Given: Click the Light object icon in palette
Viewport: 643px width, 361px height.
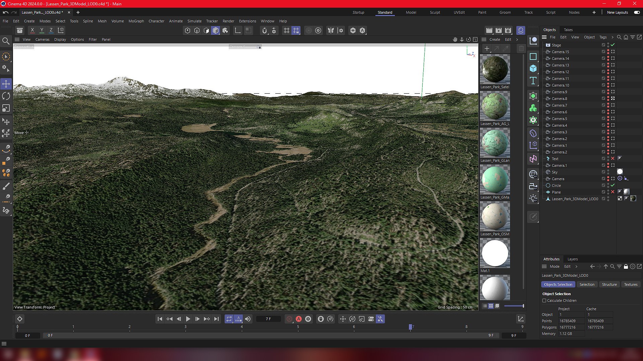Looking at the screenshot, I should 533,199.
